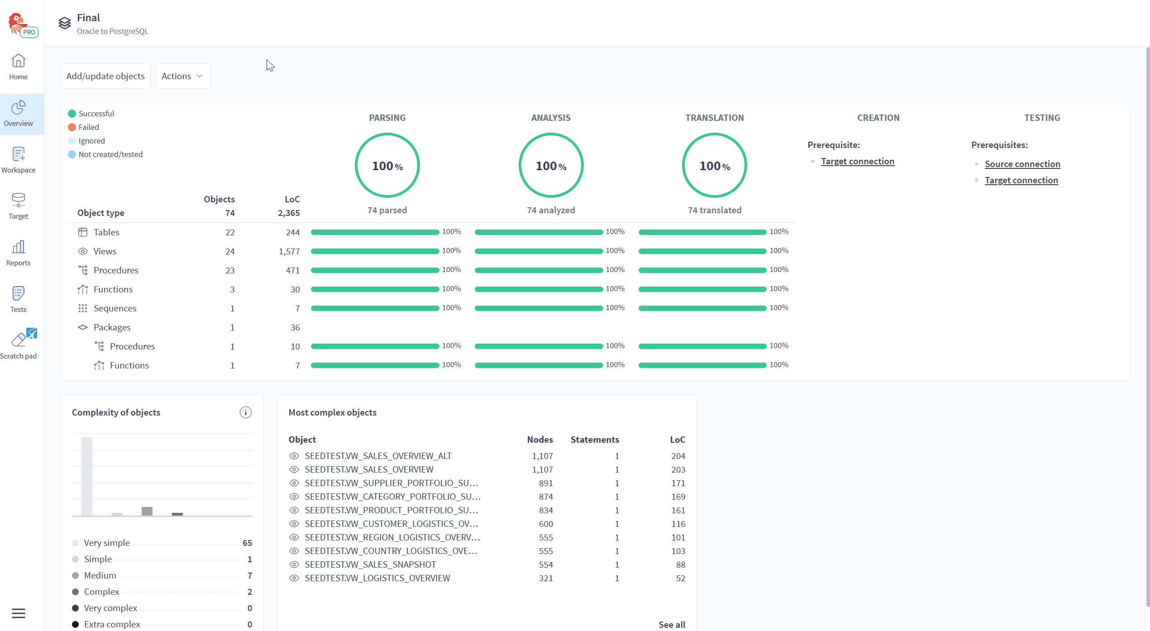Click eye icon beside VW_CUSTOMER_LOGISTICS_OV
Screen dimensions: 1150x631
point(294,524)
